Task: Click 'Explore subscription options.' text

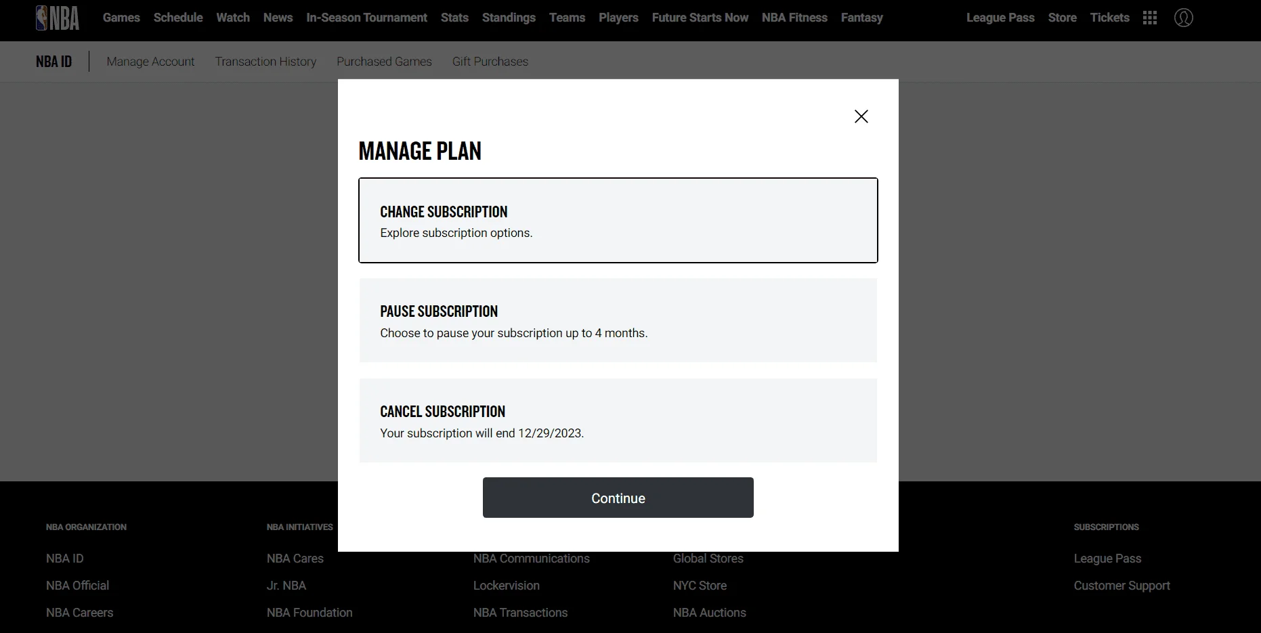Action: 456,233
